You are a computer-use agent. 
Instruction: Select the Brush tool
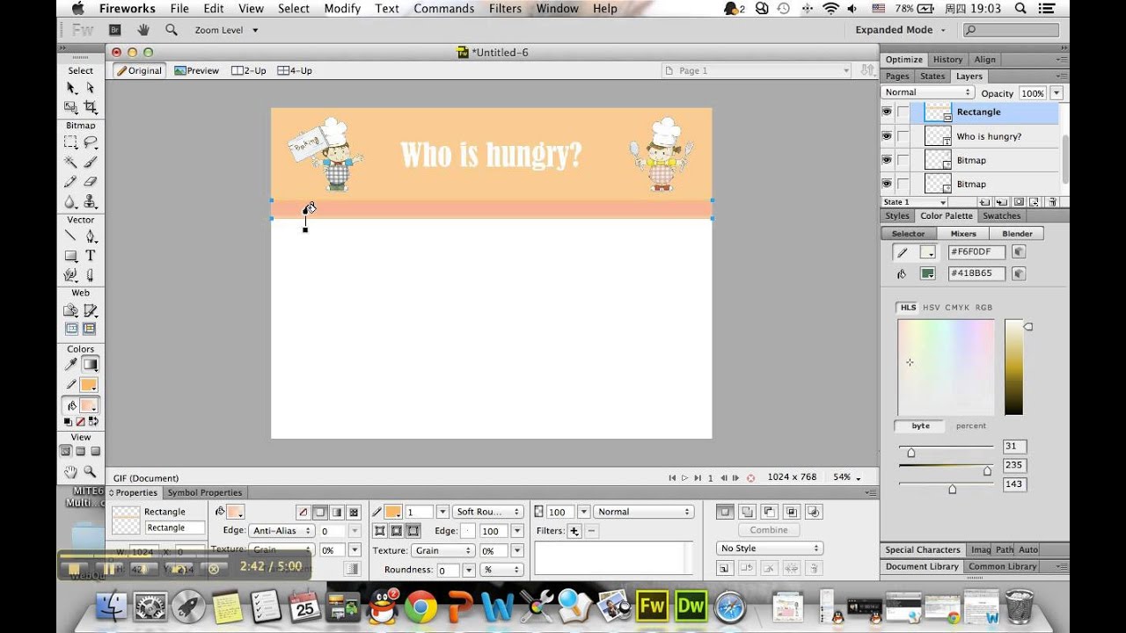(90, 162)
